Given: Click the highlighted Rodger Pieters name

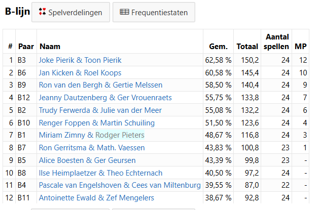Looking at the screenshot, I should (120, 135).
